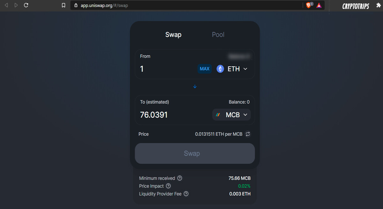383x209 pixels.
Task: Select the Swap tab
Action: [173, 35]
